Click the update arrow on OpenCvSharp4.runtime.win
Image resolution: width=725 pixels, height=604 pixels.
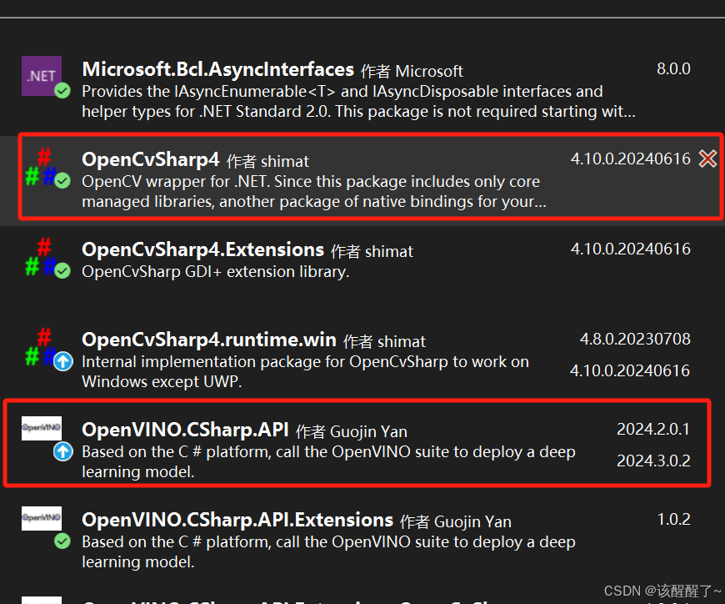tap(62, 361)
